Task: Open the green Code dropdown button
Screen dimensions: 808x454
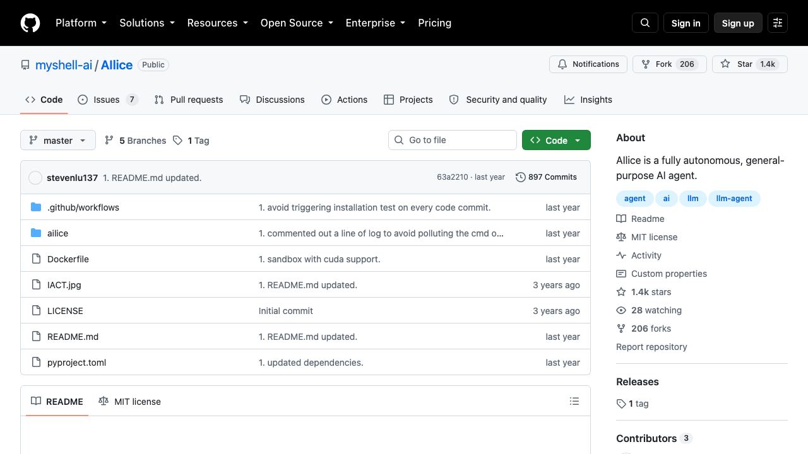Action: click(x=556, y=140)
